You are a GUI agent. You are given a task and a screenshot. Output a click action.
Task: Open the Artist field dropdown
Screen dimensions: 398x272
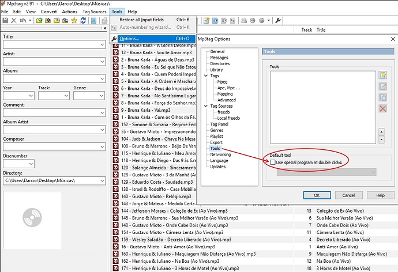coord(102,62)
